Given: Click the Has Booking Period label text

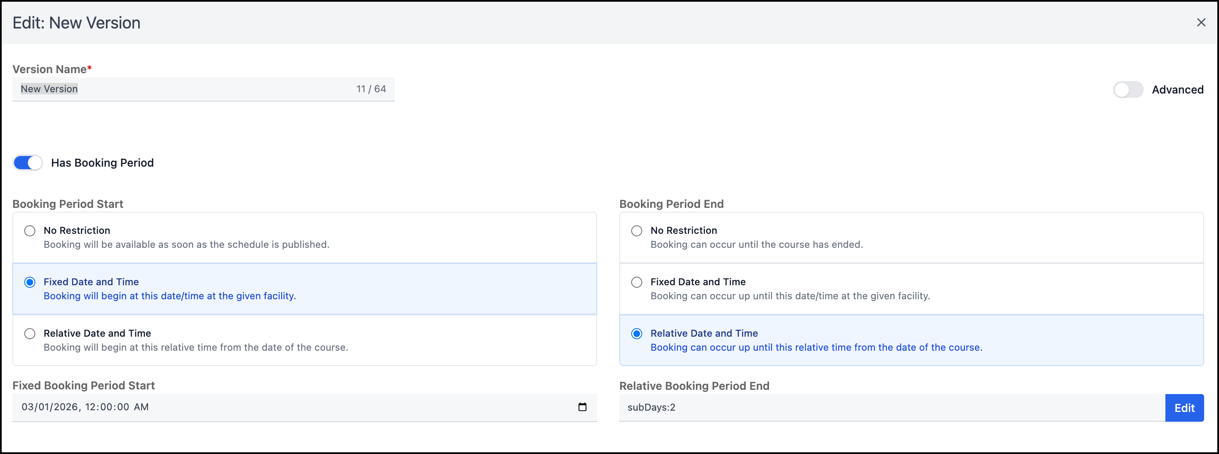Looking at the screenshot, I should [x=102, y=163].
